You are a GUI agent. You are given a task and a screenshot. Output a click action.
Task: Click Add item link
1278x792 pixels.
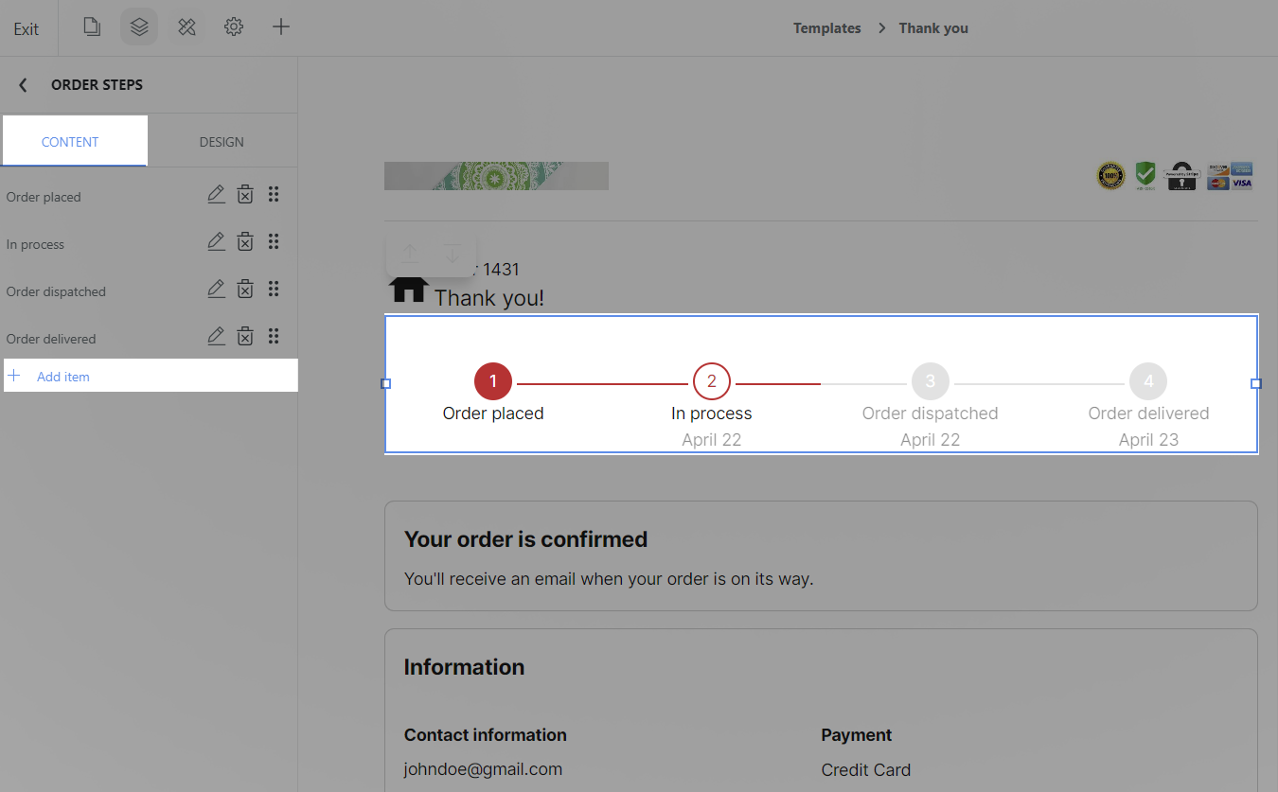pyautogui.click(x=62, y=377)
